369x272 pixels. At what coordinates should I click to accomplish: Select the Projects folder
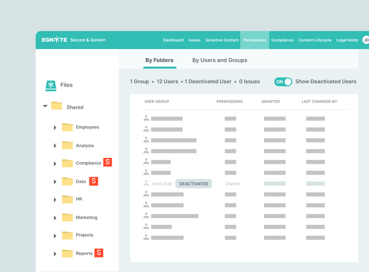(x=84, y=235)
